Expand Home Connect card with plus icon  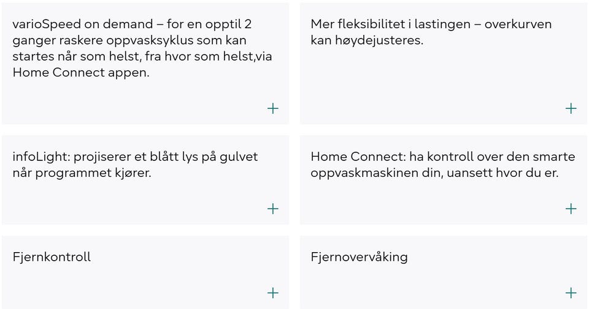(571, 209)
